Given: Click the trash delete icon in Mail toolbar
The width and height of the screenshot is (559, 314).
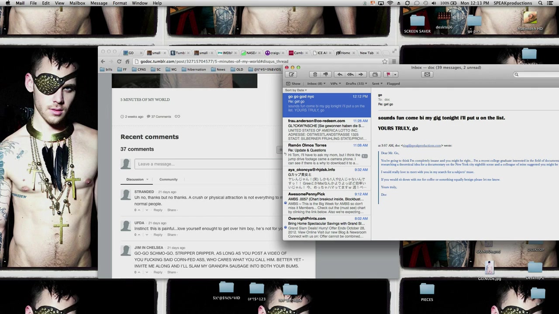Looking at the screenshot, I should pyautogui.click(x=315, y=75).
